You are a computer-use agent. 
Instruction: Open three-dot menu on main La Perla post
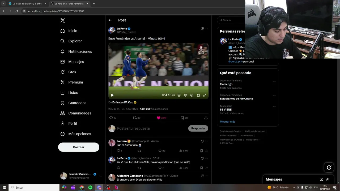coord(207,29)
